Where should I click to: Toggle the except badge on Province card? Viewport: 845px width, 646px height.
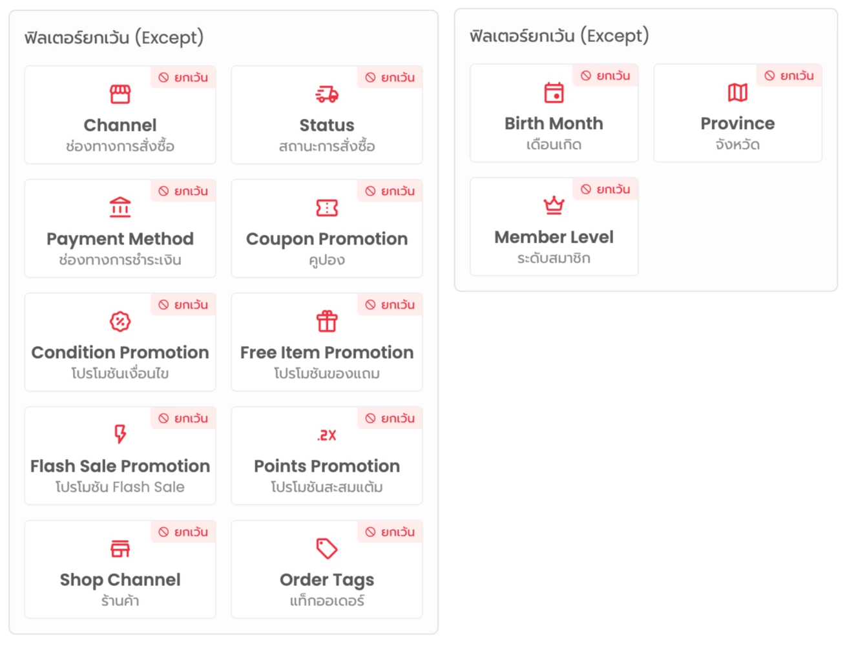coord(789,76)
